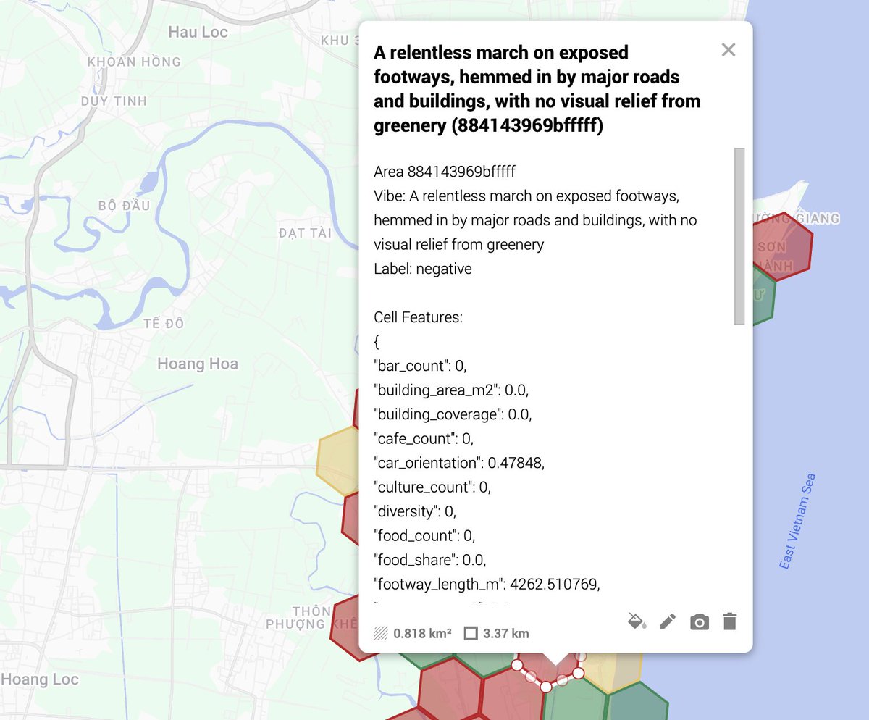
Task: Click the "Cell Features:" line
Action: tap(418, 317)
